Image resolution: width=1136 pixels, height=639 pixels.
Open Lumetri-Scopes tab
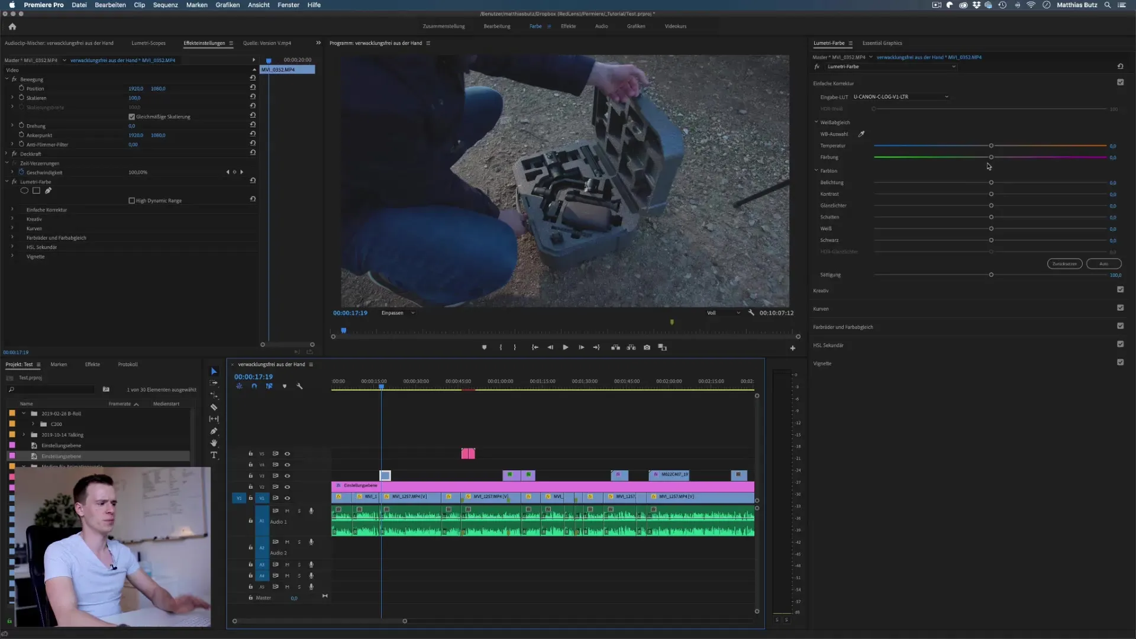(x=149, y=43)
